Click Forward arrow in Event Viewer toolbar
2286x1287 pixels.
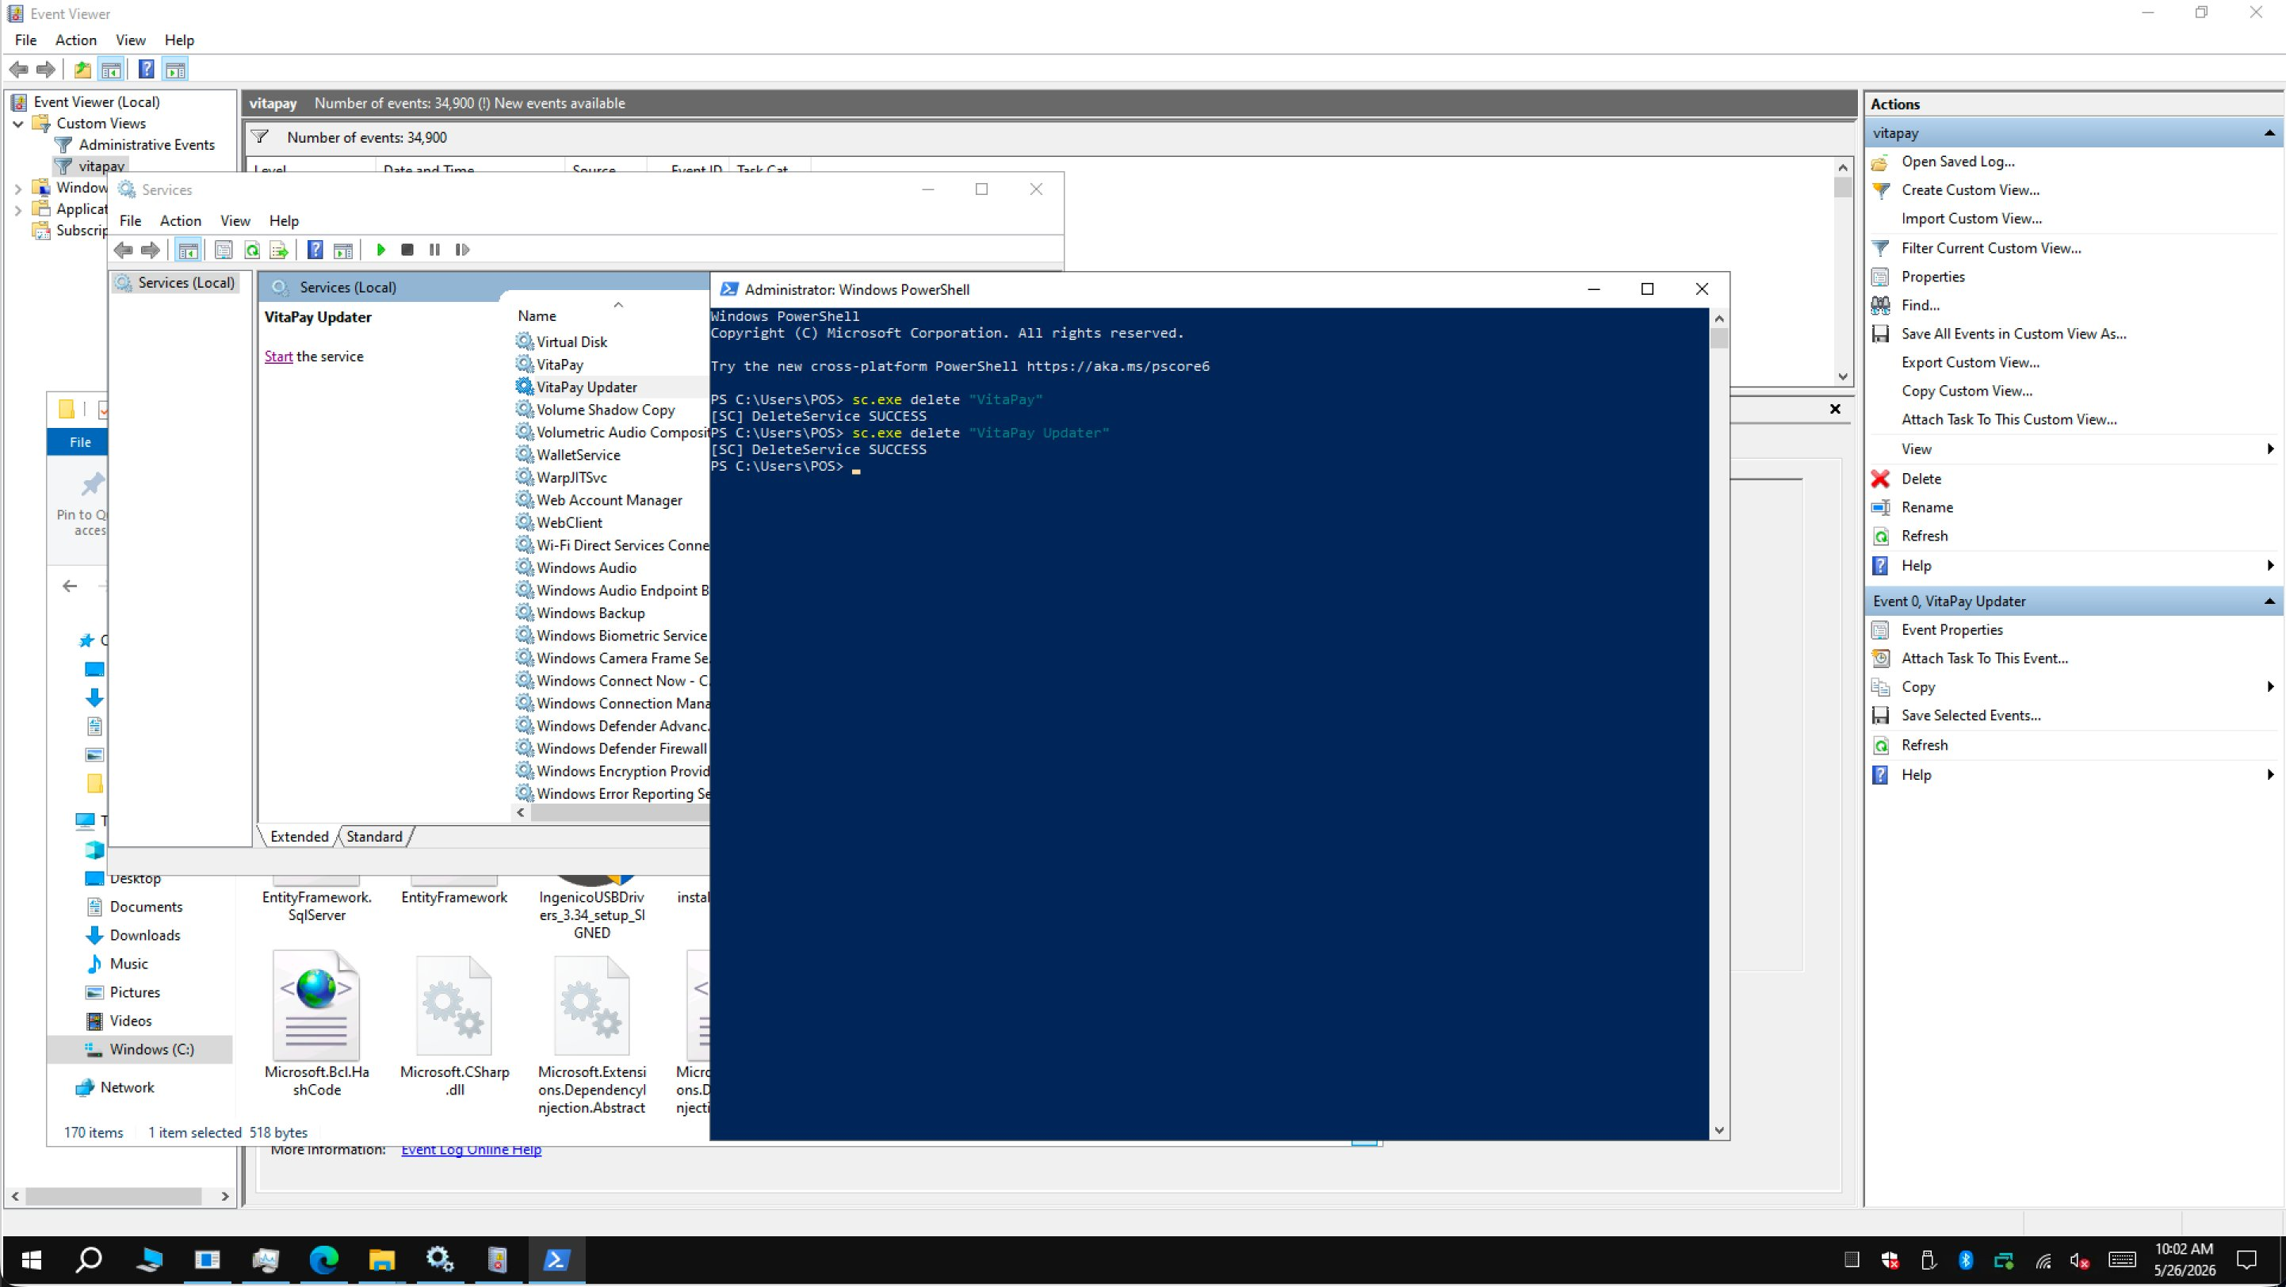click(46, 69)
